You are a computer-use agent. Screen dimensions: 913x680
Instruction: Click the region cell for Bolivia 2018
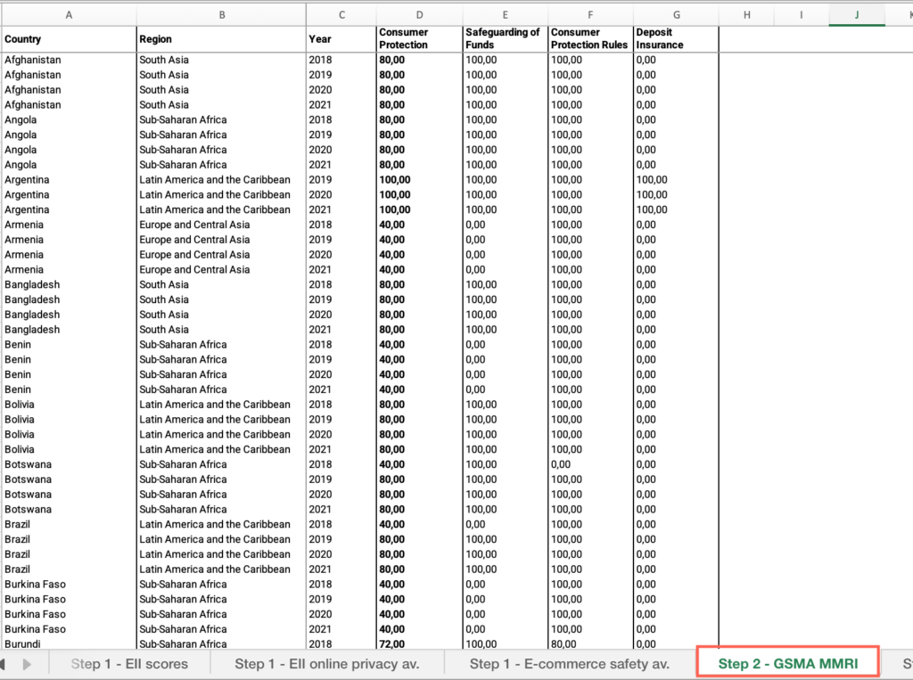click(x=222, y=405)
